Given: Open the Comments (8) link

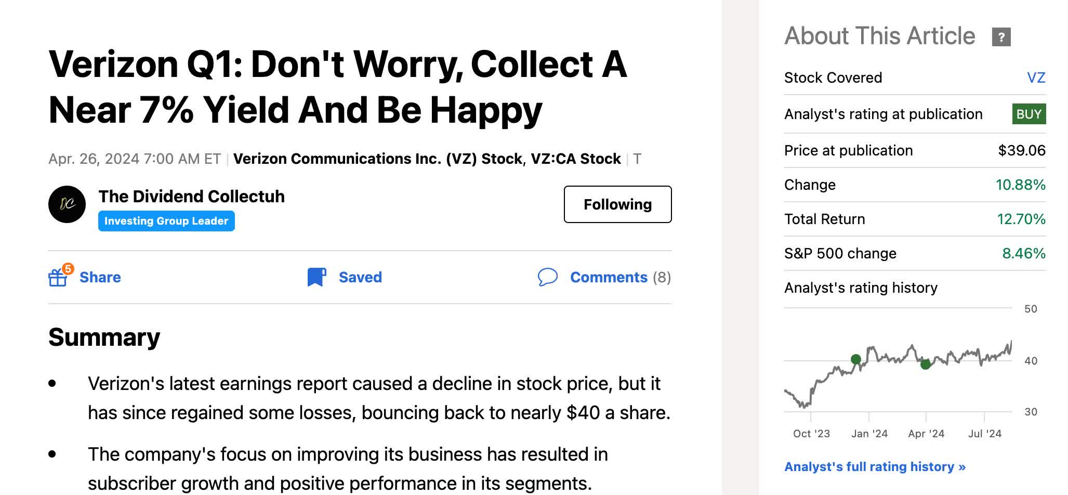Looking at the screenshot, I should (x=620, y=277).
